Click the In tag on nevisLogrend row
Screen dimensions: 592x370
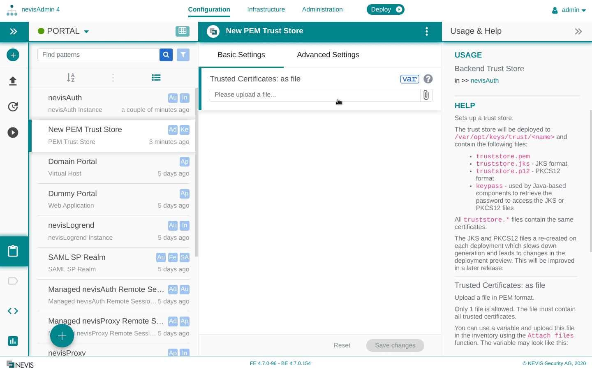pos(185,225)
